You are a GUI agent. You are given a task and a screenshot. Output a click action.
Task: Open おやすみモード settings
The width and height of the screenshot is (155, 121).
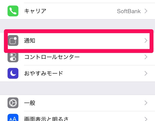(78, 73)
